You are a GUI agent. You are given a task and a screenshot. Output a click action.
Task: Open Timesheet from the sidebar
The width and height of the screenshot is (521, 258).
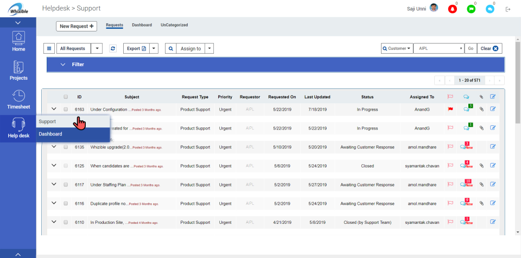pos(18,100)
